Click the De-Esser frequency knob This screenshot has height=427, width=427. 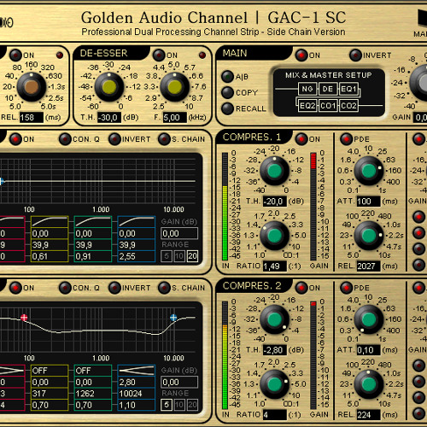(175, 87)
